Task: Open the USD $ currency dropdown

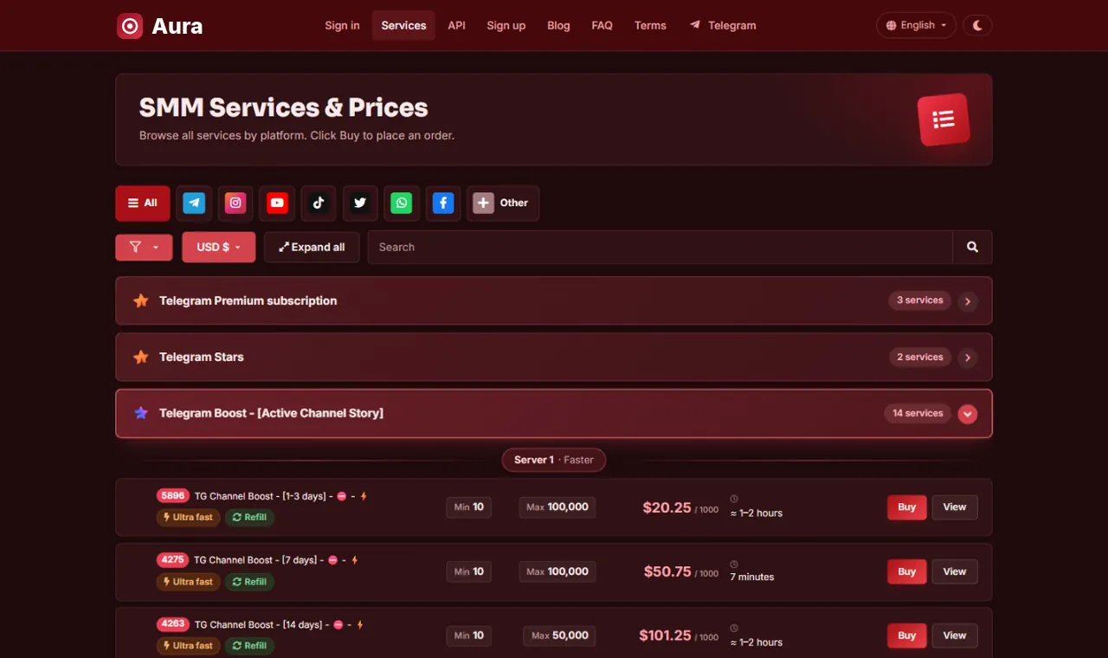Action: pos(219,247)
